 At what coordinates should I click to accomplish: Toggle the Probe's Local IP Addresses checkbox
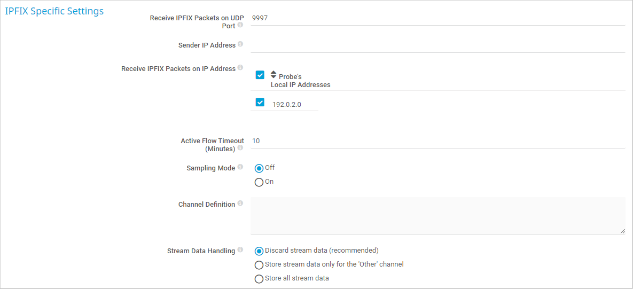pyautogui.click(x=260, y=75)
